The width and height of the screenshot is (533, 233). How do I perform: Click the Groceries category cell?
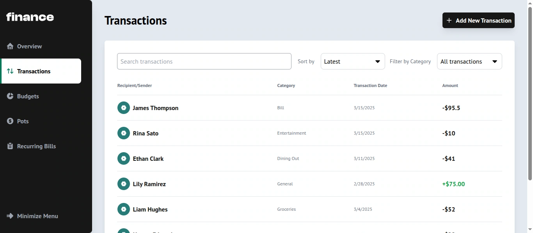point(286,209)
